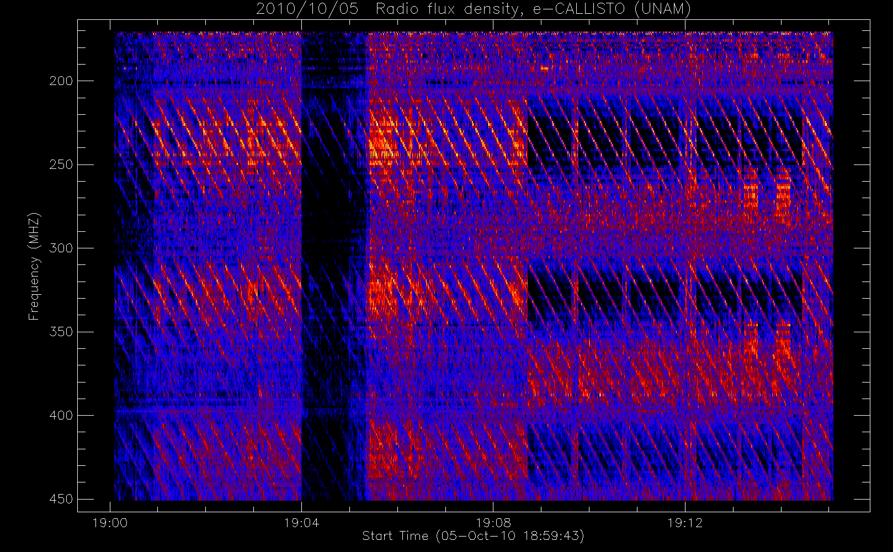Image resolution: width=893 pixels, height=552 pixels.
Task: Click the 'Frequency (MHZ)' axis label
Action: [x=34, y=266]
